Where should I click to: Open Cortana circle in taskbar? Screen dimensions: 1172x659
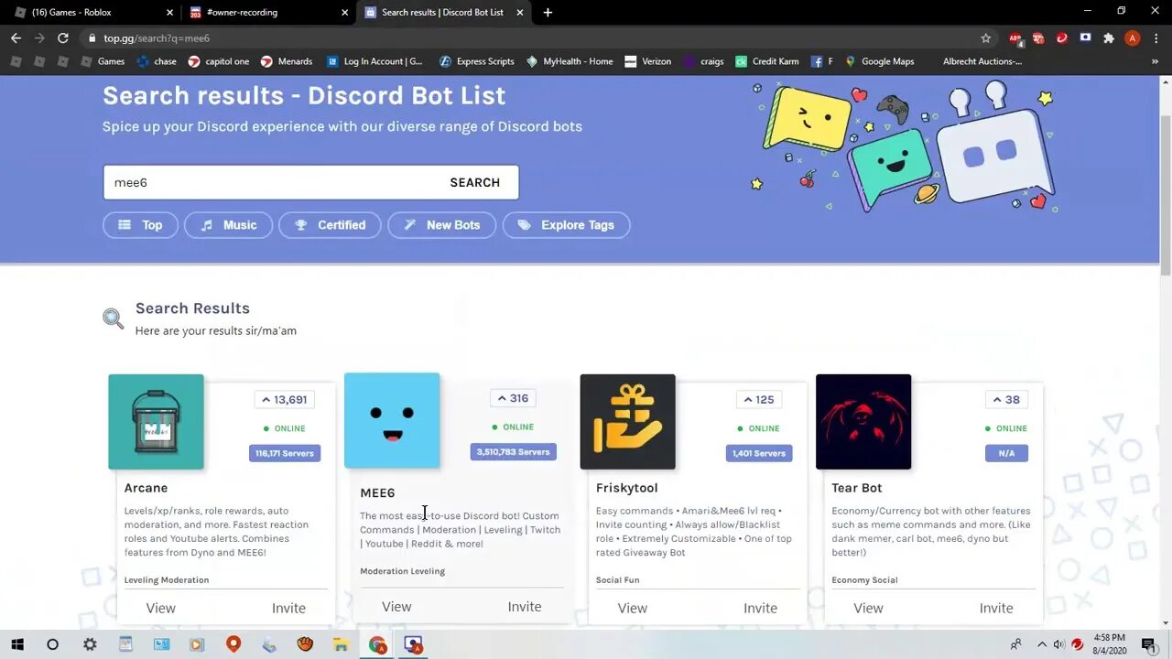coord(53,644)
